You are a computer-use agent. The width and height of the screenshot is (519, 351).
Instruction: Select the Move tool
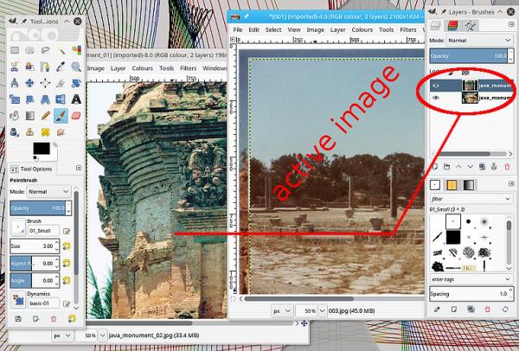click(x=29, y=83)
